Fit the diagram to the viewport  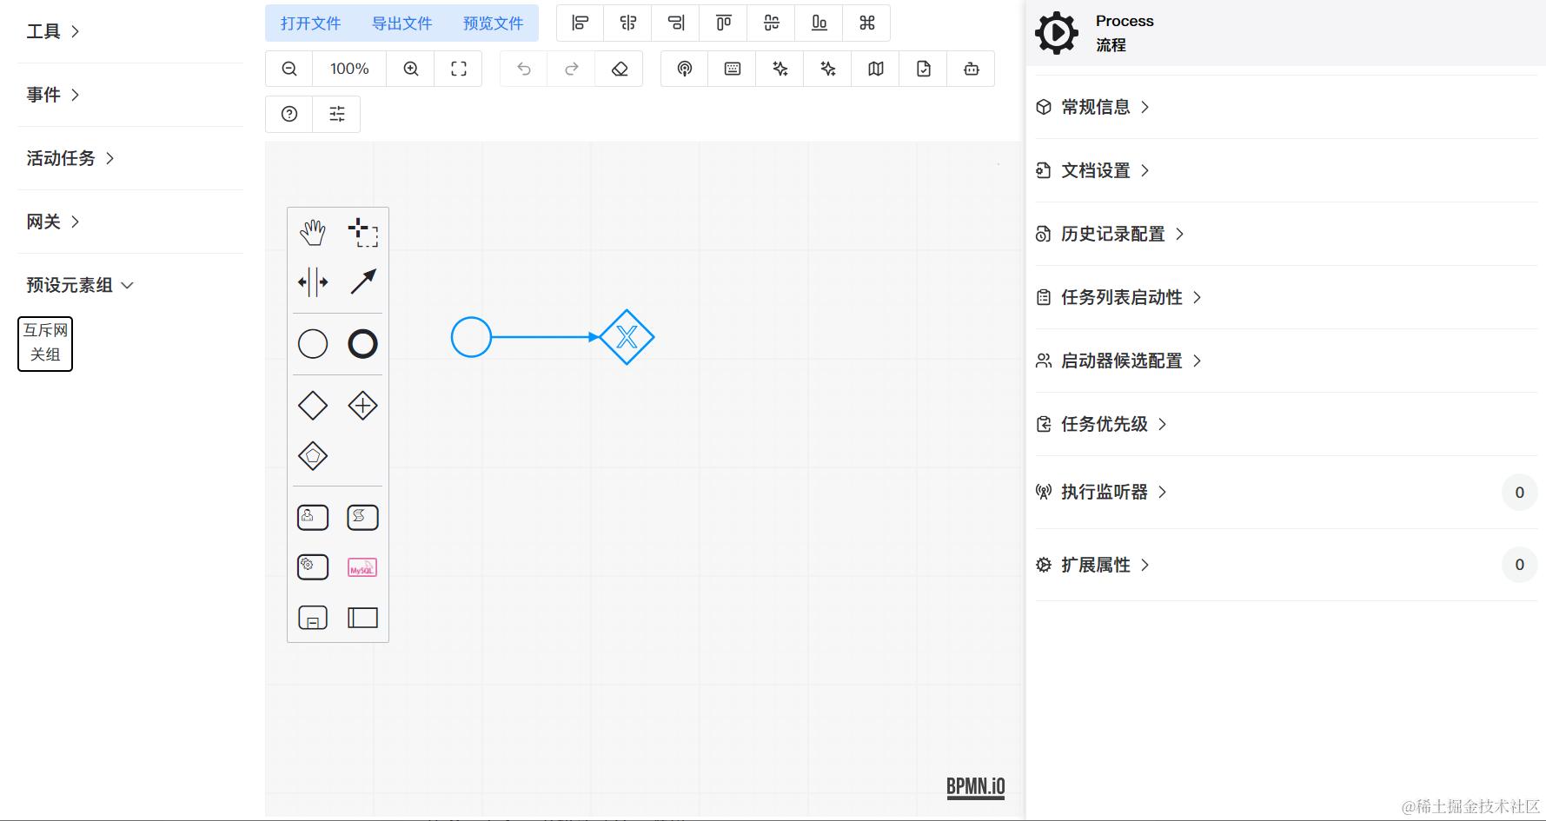(x=459, y=69)
